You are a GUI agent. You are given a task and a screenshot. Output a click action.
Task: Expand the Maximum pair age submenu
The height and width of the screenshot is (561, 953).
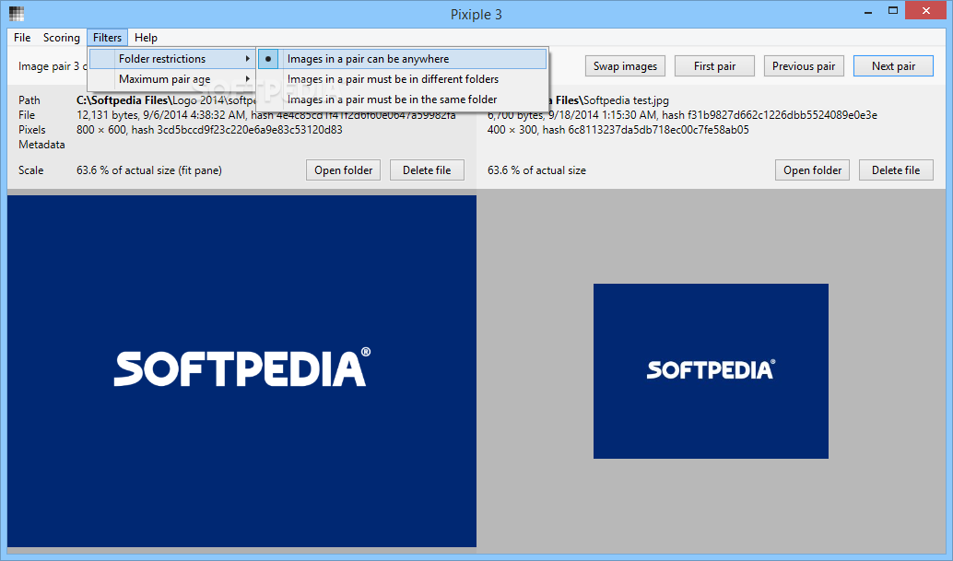pos(171,79)
